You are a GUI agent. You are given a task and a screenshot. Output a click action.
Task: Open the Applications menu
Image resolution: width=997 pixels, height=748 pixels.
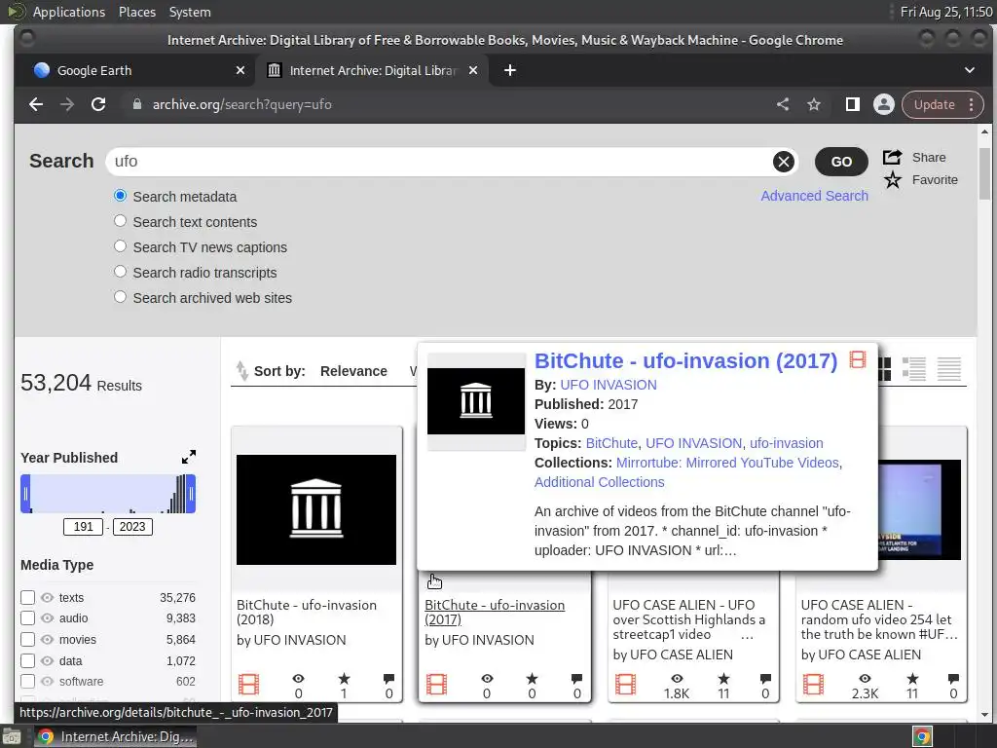(69, 12)
